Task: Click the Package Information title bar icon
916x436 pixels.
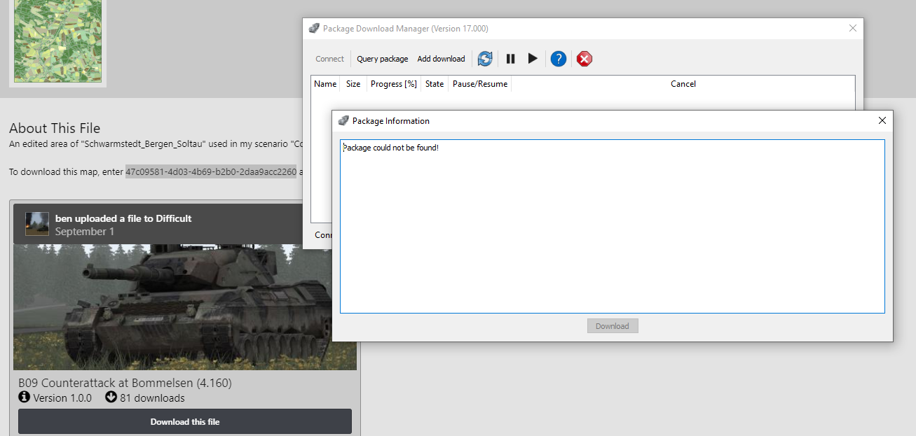Action: coord(343,121)
